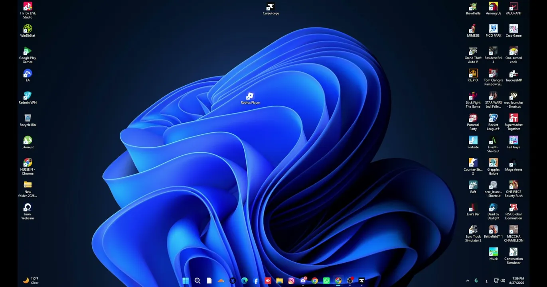Open File Explorer from the taskbar
This screenshot has width=547, height=287.
[x=279, y=281]
